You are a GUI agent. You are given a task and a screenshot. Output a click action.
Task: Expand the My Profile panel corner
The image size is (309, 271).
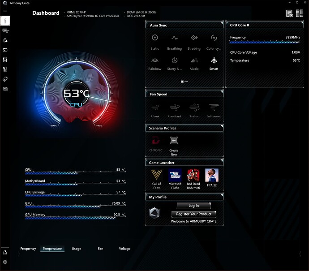point(222,195)
